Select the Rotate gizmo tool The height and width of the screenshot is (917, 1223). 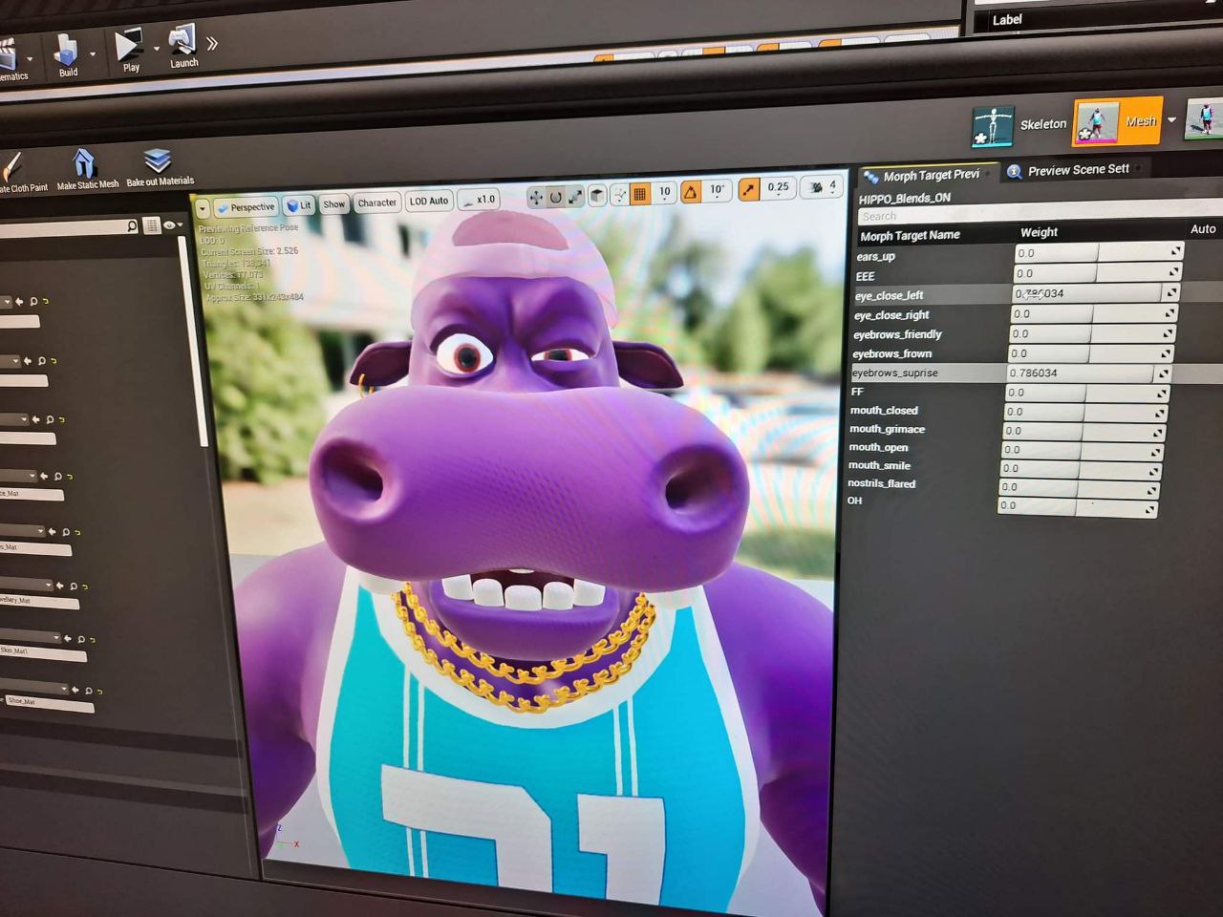click(x=555, y=197)
